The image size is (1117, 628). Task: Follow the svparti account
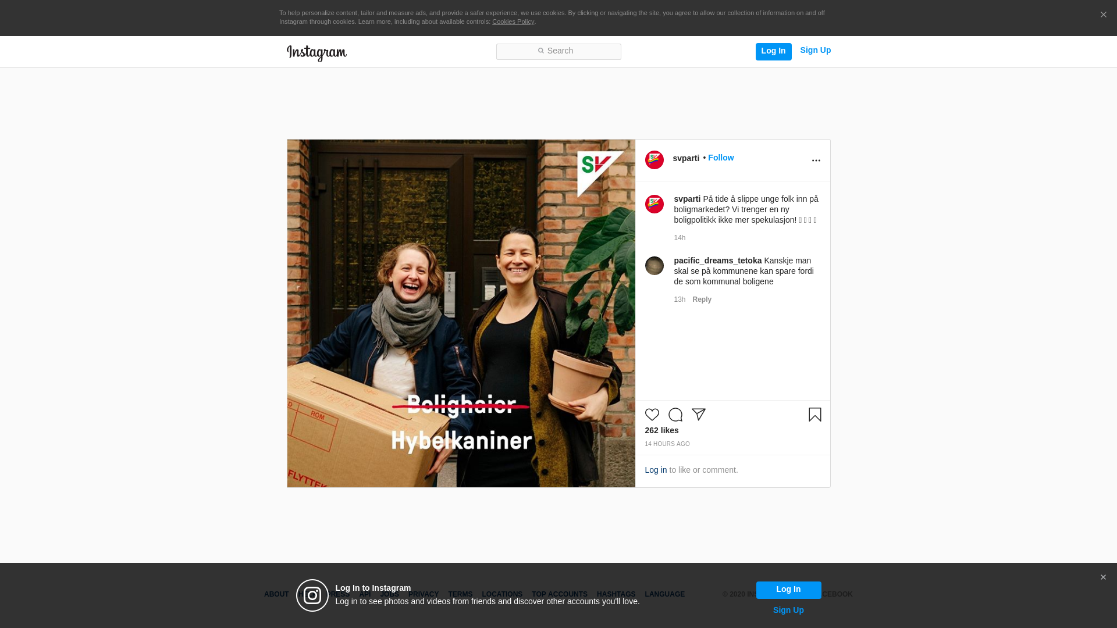721,158
